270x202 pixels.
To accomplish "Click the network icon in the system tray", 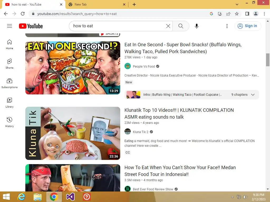I will (x=239, y=197).
